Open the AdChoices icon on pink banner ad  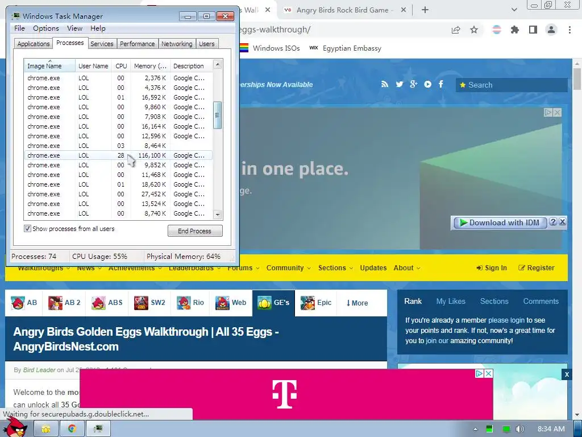pyautogui.click(x=479, y=373)
